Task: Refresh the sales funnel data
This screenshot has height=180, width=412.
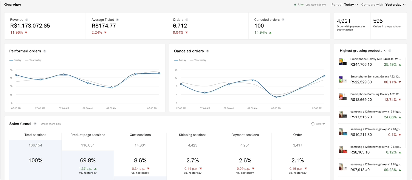Action: tap(313, 124)
